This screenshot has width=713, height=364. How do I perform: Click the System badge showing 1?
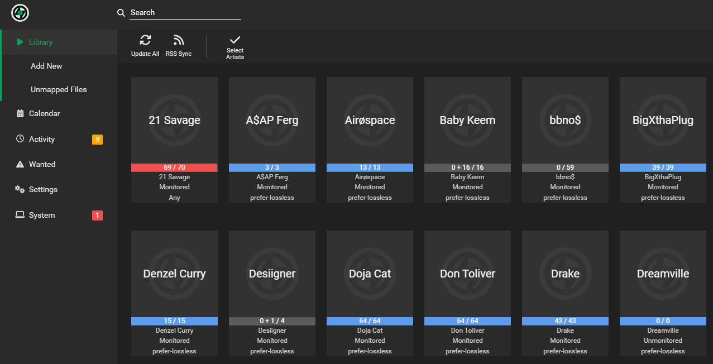pyautogui.click(x=97, y=215)
